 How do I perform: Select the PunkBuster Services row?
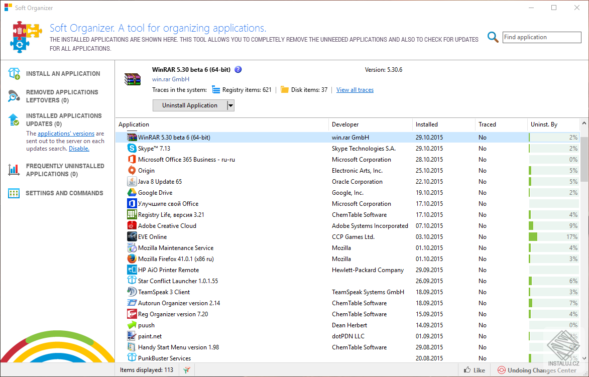coord(347,358)
